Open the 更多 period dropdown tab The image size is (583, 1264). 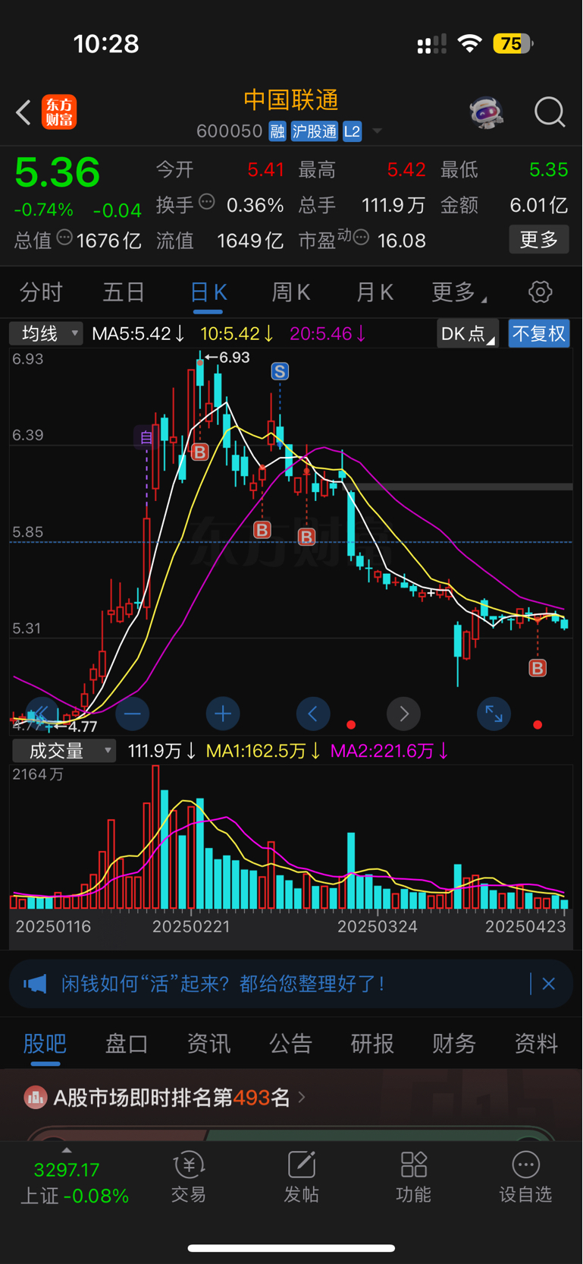(x=458, y=292)
